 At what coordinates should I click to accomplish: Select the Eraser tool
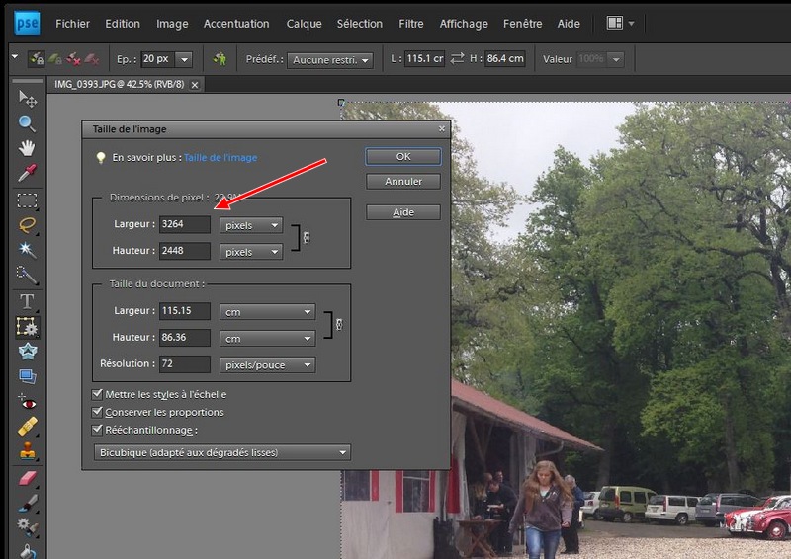[28, 478]
